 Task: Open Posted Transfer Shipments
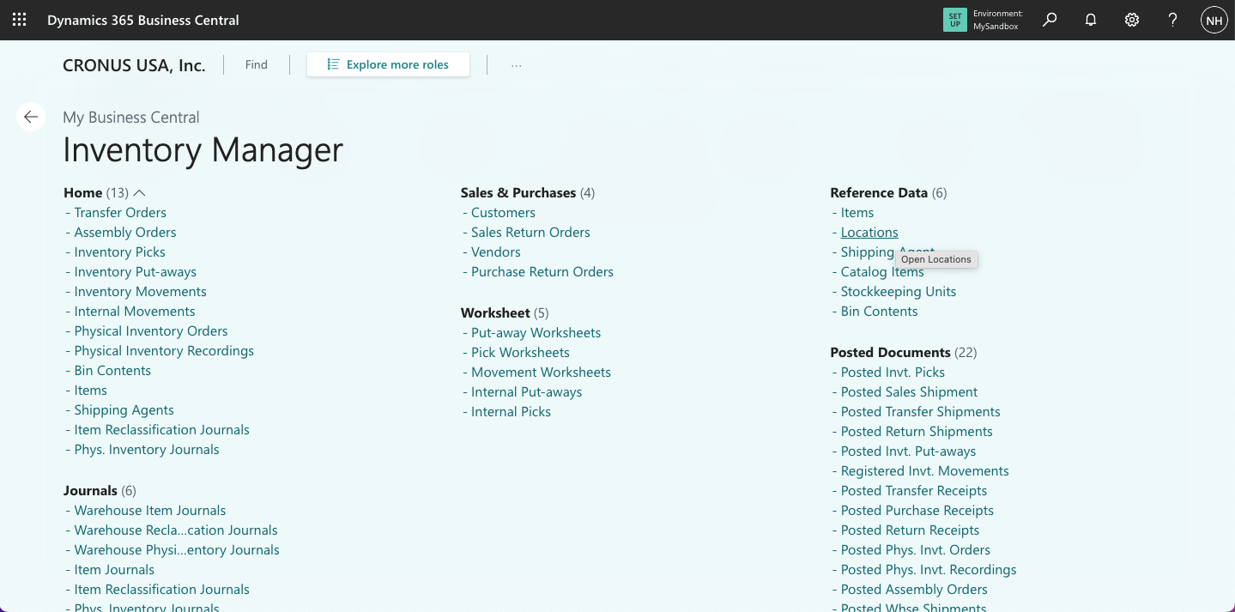[920, 412]
